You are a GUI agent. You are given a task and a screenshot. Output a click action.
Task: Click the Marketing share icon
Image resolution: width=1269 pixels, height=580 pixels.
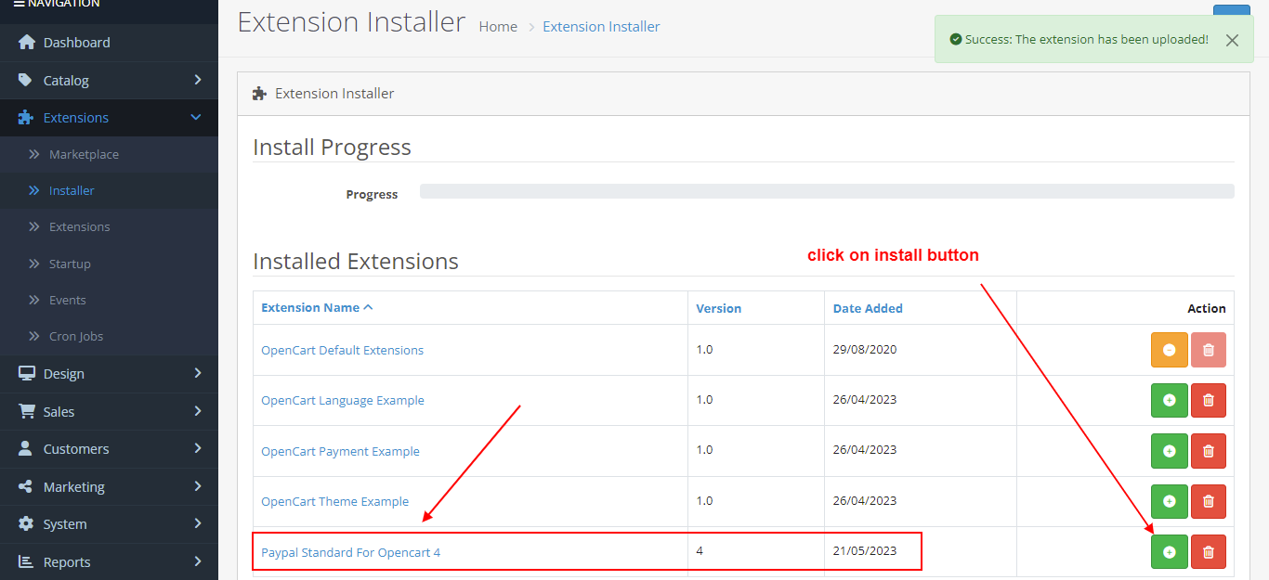coord(25,486)
